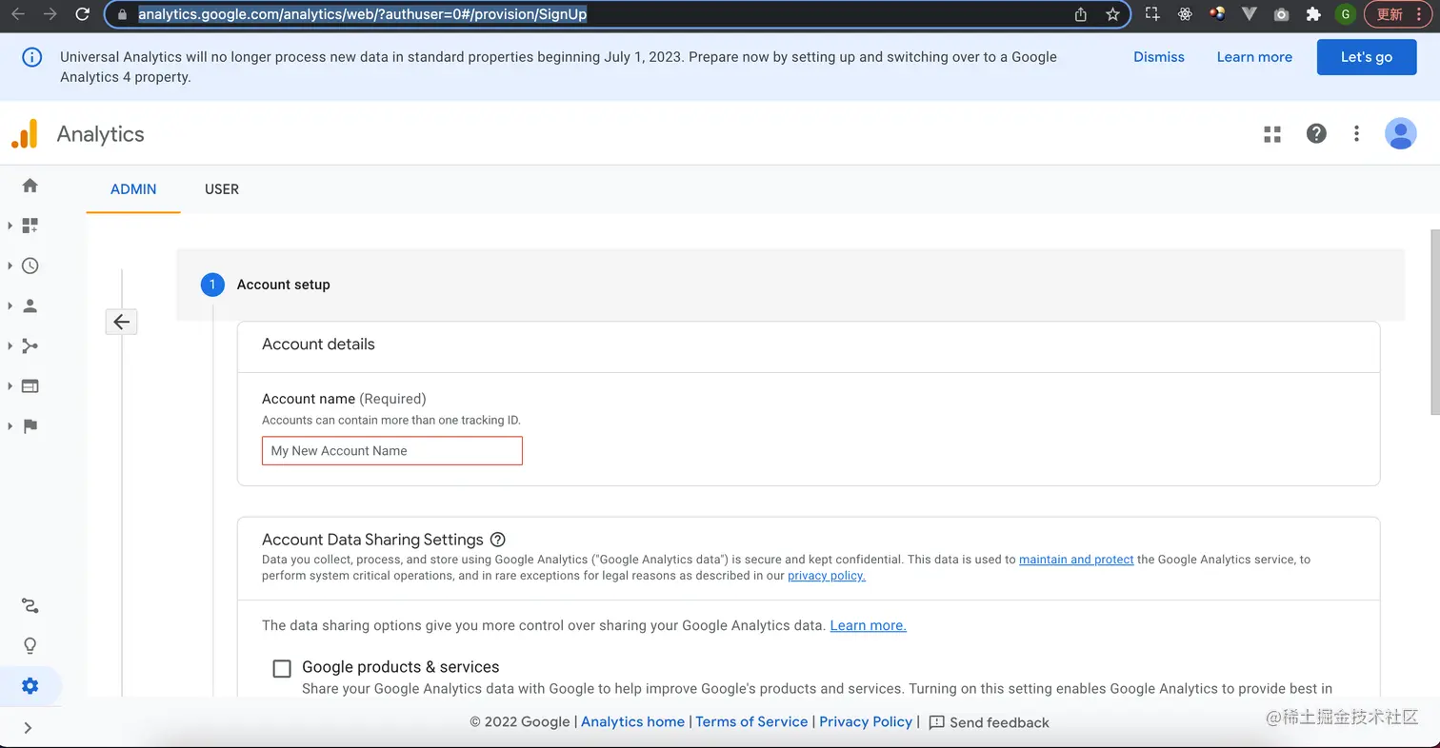The width and height of the screenshot is (1440, 748).
Task: Open the Analytics home footer link
Action: pos(632,722)
